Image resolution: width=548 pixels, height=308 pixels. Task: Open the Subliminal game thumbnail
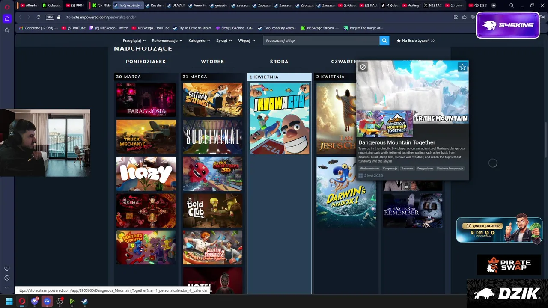(x=213, y=136)
